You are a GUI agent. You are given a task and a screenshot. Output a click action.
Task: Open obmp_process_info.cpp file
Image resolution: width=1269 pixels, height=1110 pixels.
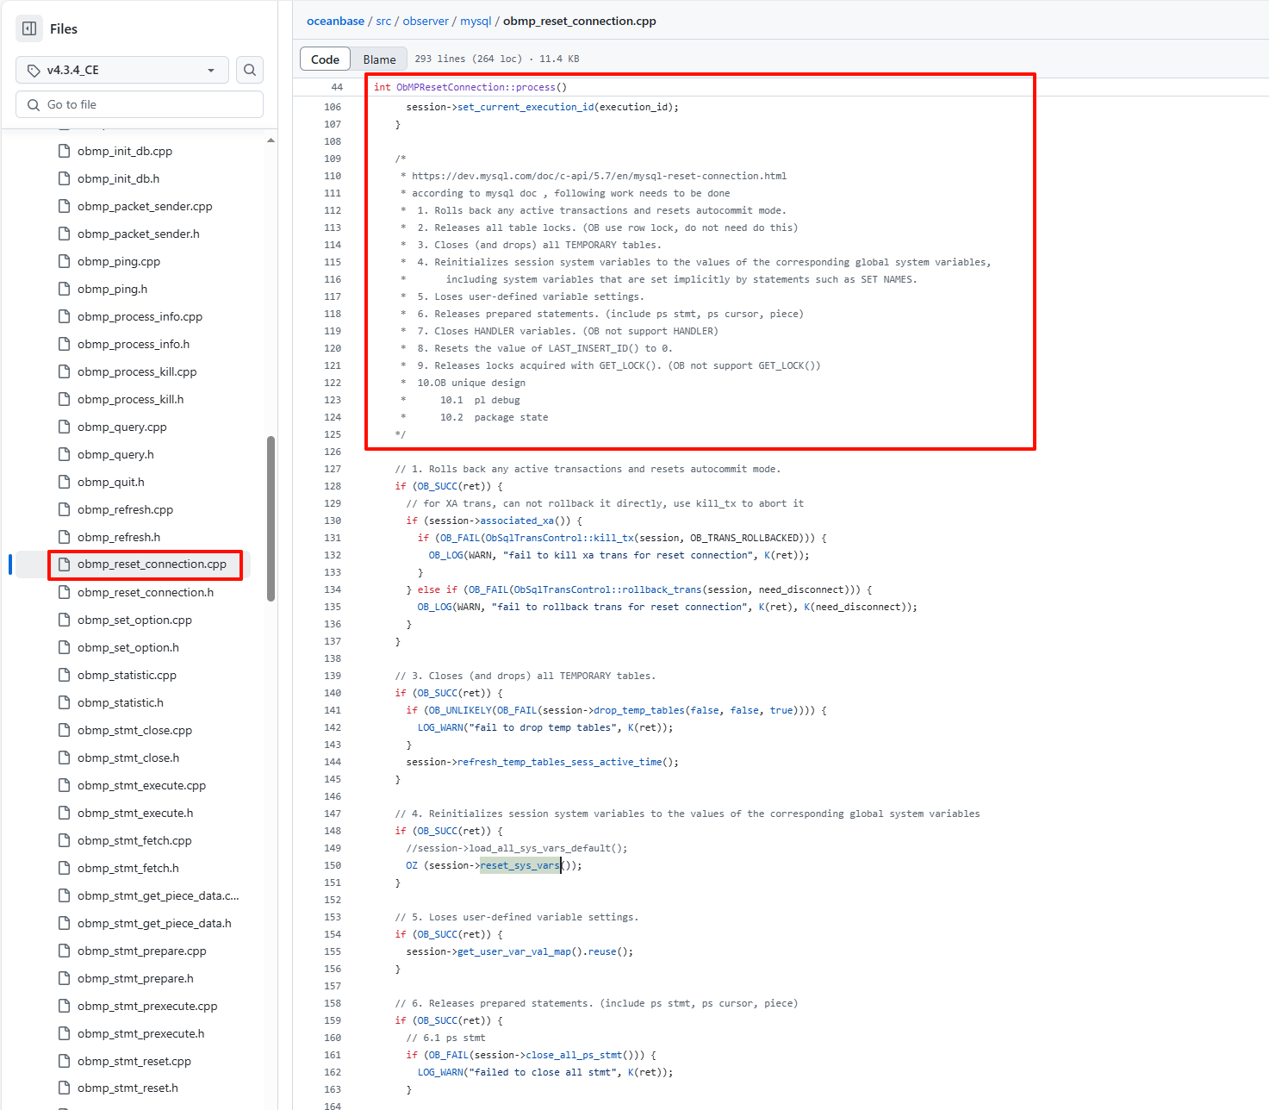coord(140,316)
